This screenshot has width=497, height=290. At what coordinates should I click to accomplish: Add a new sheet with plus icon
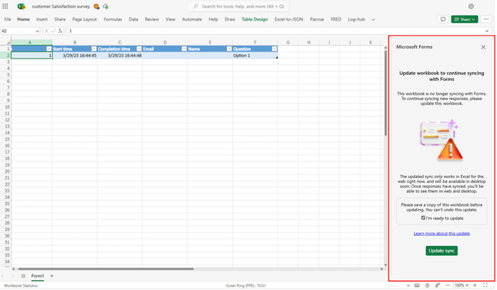tap(51, 276)
